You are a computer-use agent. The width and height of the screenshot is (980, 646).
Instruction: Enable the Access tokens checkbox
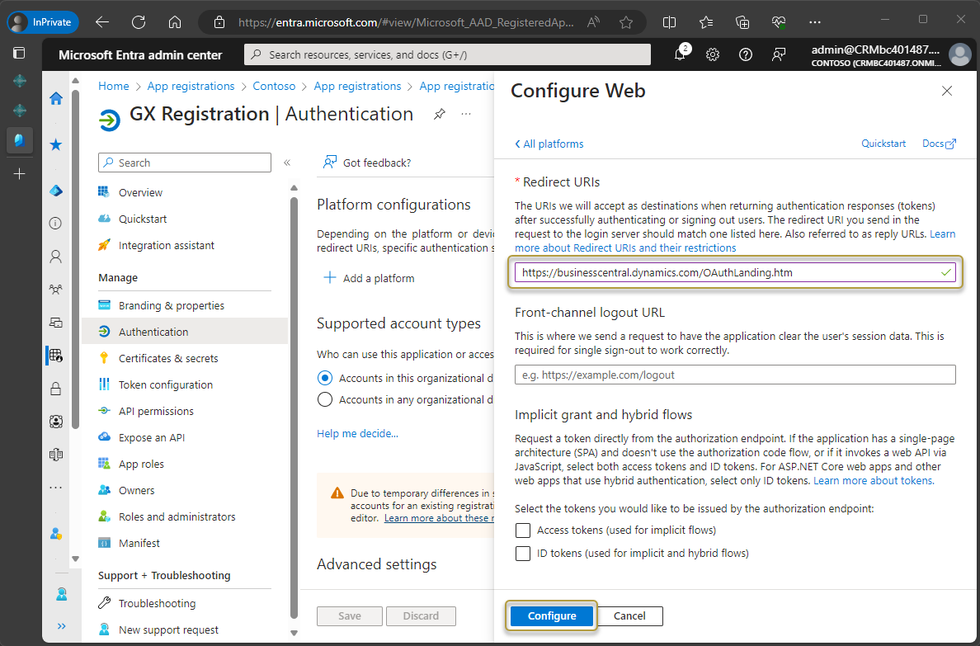tap(522, 530)
